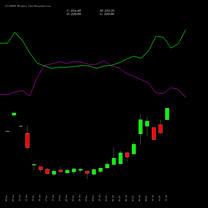Click the low value L: 220.00
The height and width of the screenshot is (208, 208).
pos(107,14)
